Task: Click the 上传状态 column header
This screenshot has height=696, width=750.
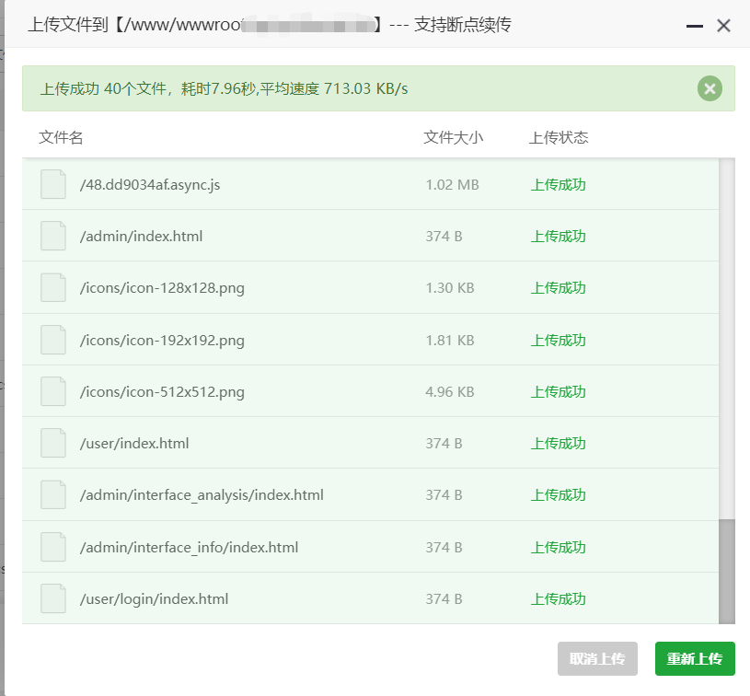Action: click(x=559, y=138)
